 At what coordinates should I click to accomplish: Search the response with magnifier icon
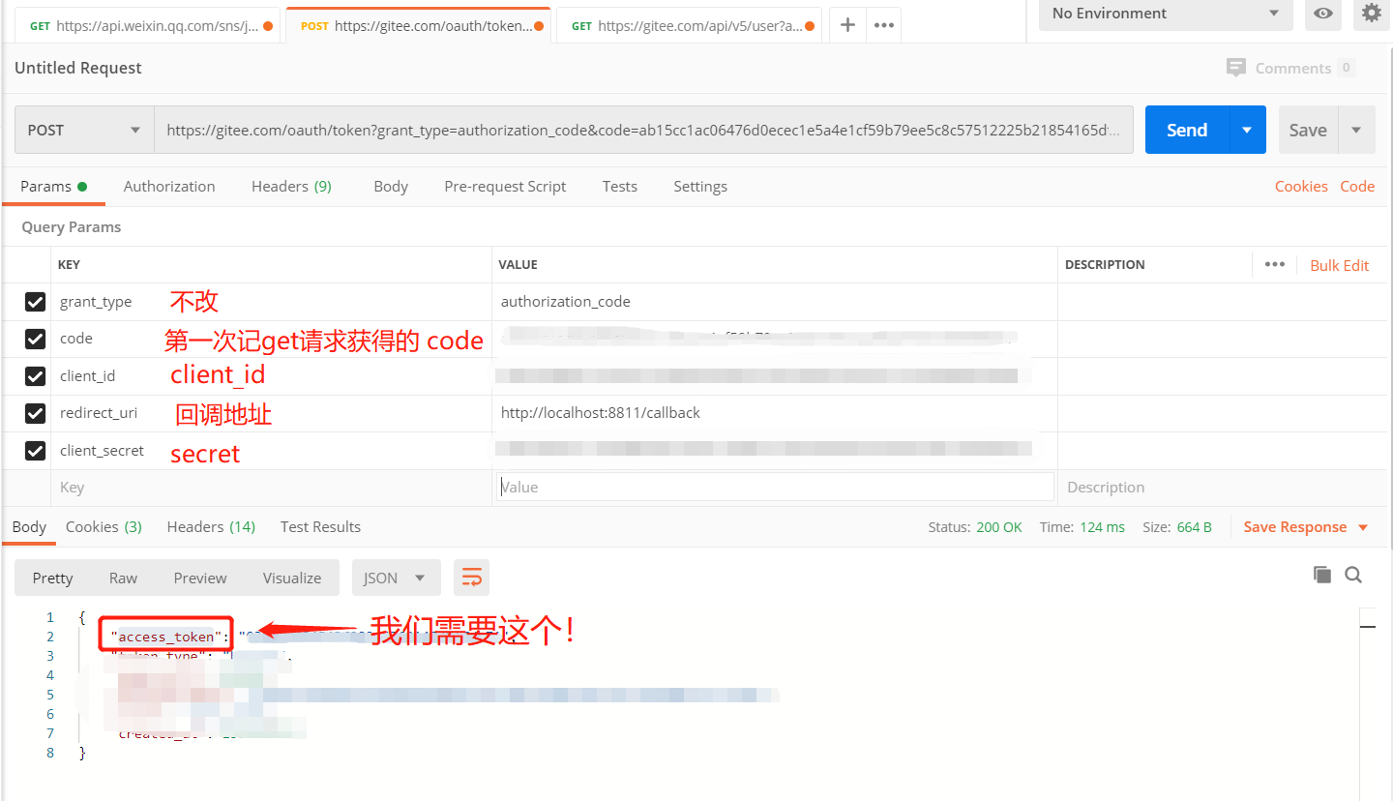(1352, 574)
